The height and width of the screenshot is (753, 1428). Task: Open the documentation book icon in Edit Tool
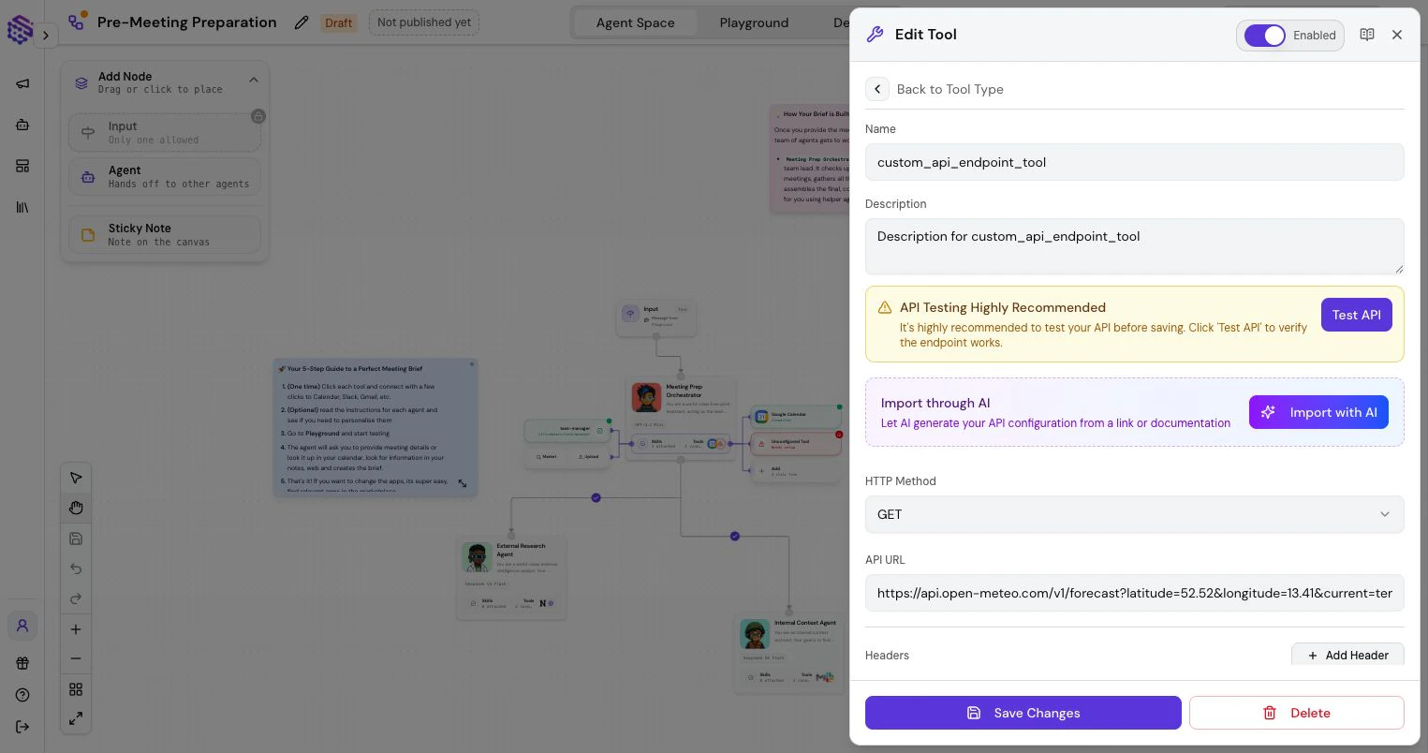[x=1367, y=35]
